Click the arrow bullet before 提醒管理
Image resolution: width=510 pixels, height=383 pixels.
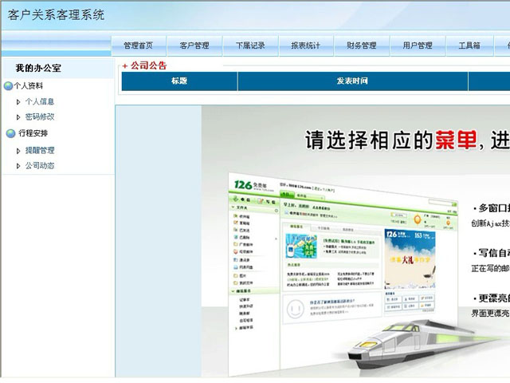tap(18, 150)
